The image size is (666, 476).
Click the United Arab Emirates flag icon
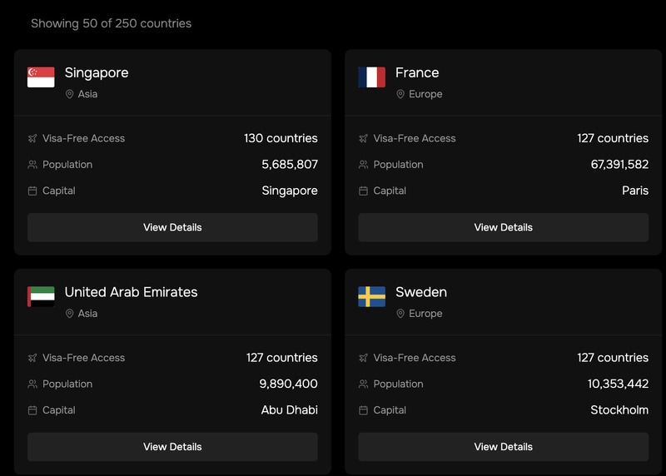click(41, 297)
